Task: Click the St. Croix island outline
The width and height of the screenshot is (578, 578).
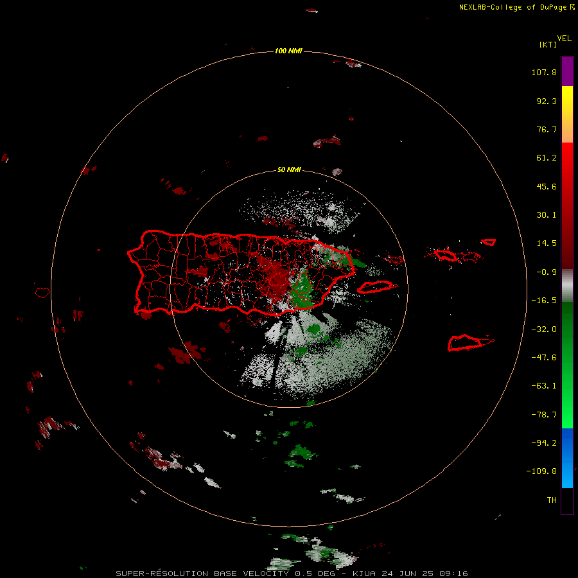Action: [466, 343]
